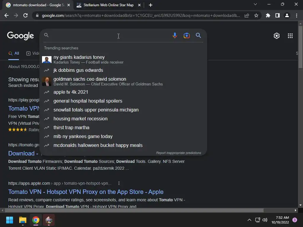Choose suggestion snowfall totals upper peninsula michigan

(x=123, y=110)
